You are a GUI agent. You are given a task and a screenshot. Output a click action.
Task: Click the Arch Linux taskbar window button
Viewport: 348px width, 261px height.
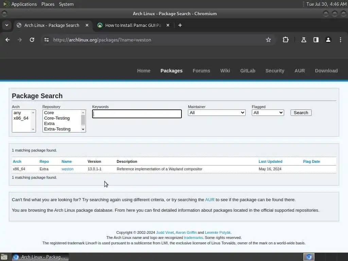pyautogui.click(x=40, y=257)
